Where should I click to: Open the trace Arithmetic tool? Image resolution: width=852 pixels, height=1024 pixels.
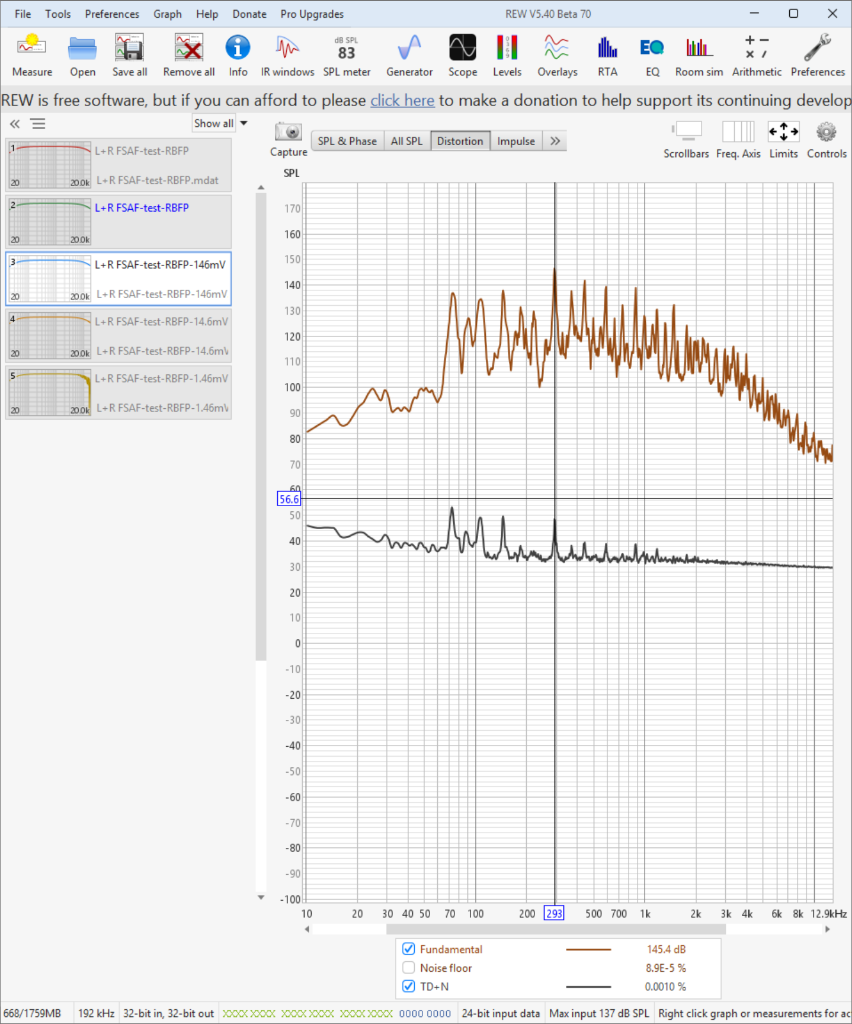[757, 56]
